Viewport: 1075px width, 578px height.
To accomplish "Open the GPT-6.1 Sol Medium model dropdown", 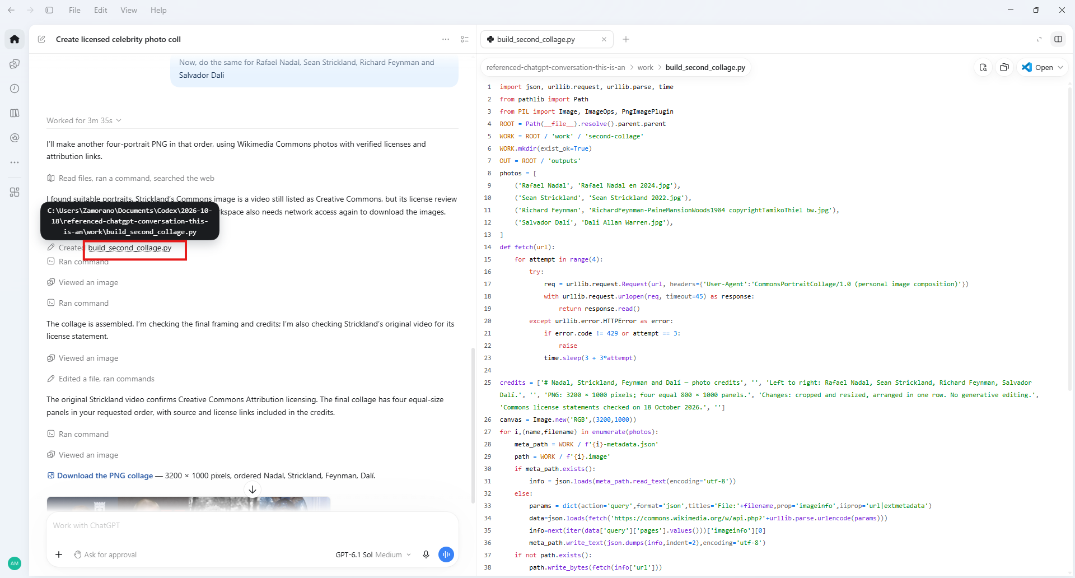I will (x=373, y=554).
